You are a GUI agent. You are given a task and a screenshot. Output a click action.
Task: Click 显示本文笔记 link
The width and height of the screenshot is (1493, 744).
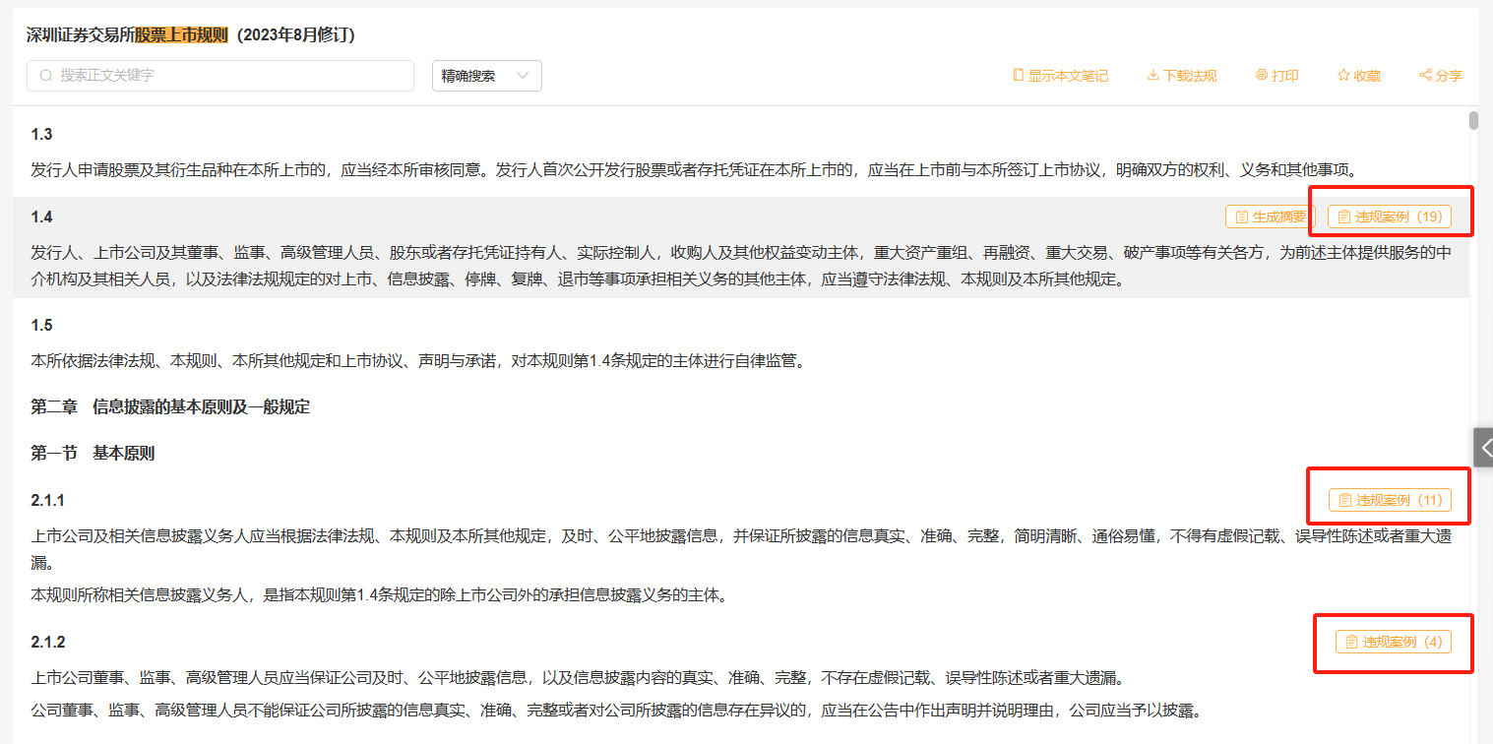(1068, 76)
